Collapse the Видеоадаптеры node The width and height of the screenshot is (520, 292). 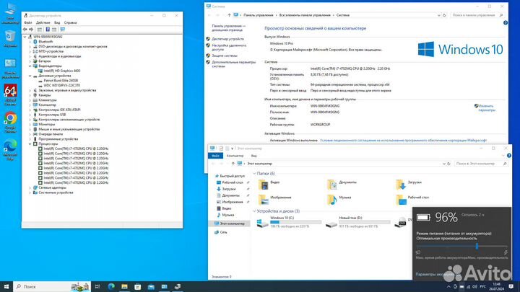(x=30, y=66)
